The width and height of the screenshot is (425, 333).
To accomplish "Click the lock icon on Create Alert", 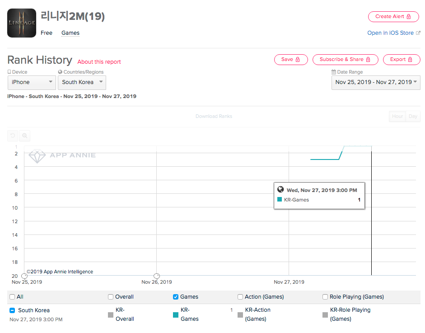I will [x=409, y=17].
